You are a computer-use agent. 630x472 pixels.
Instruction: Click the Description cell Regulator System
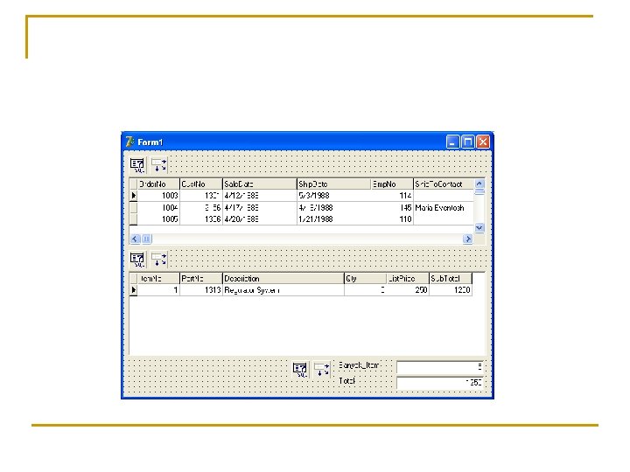click(x=283, y=290)
